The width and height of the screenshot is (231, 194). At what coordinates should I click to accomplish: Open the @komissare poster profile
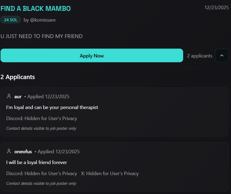click(43, 20)
